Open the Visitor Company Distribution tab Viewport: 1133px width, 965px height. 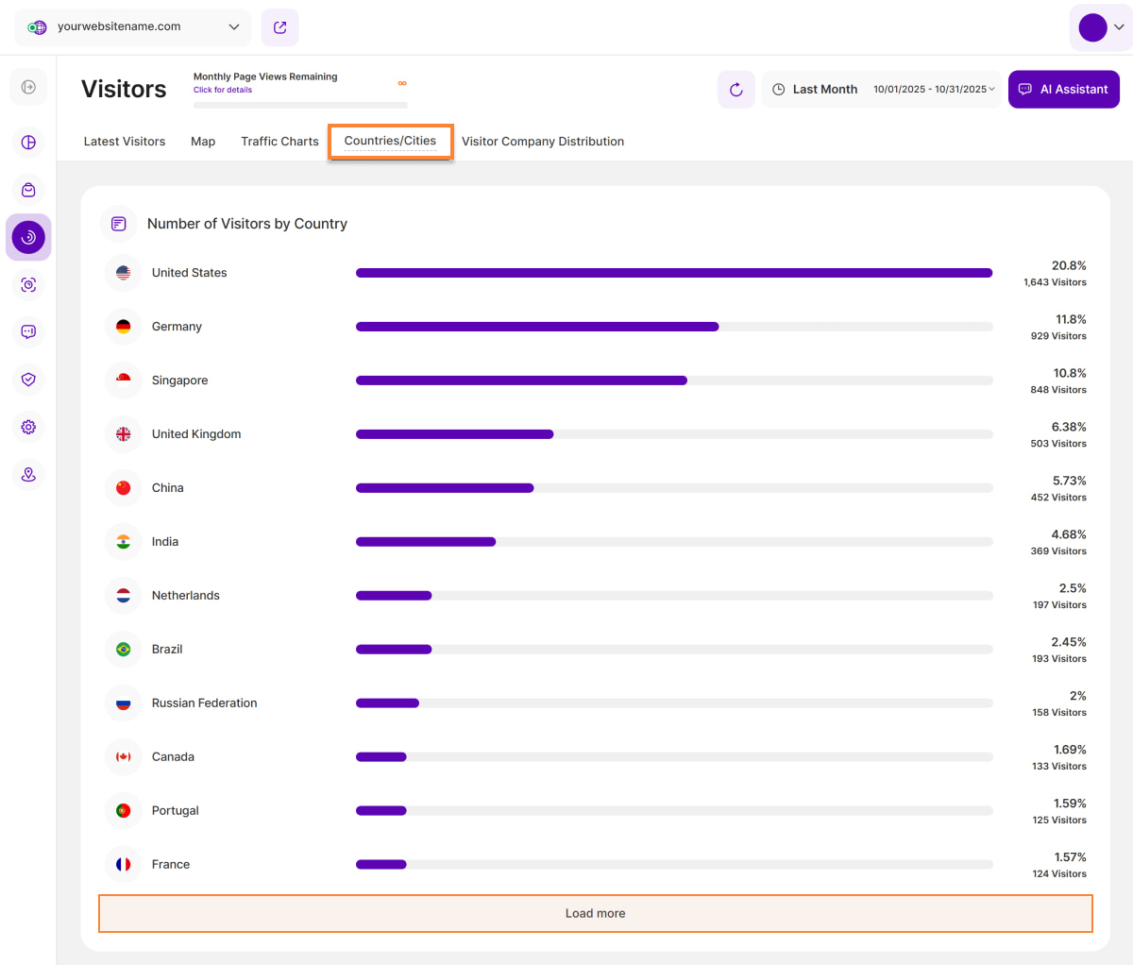[543, 142]
